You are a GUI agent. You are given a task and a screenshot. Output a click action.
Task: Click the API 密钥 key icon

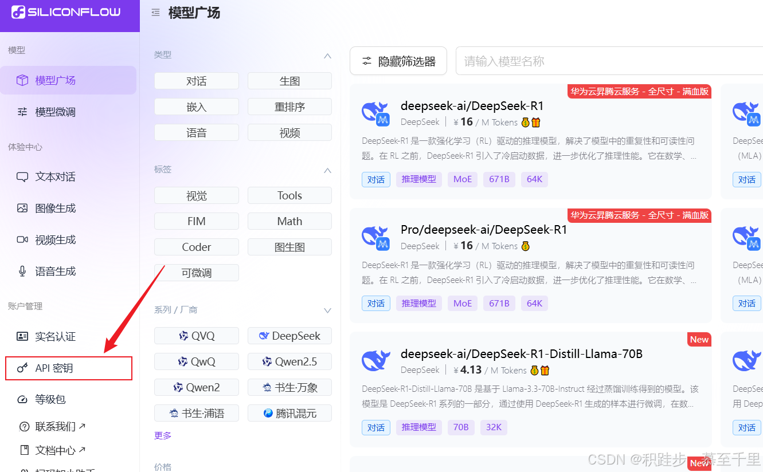[x=22, y=368]
